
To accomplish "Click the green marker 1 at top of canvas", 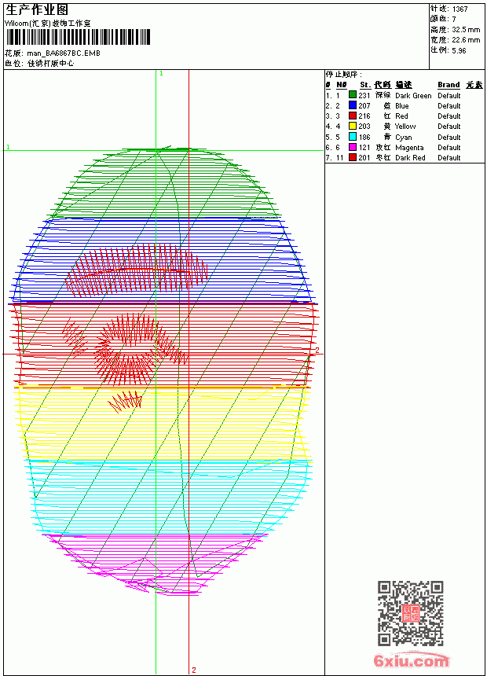I will point(161,74).
